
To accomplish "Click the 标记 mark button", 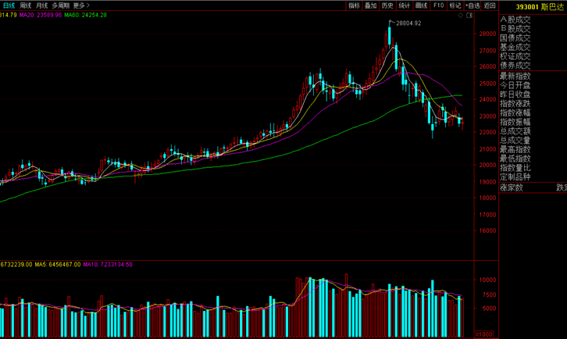I will click(x=455, y=5).
